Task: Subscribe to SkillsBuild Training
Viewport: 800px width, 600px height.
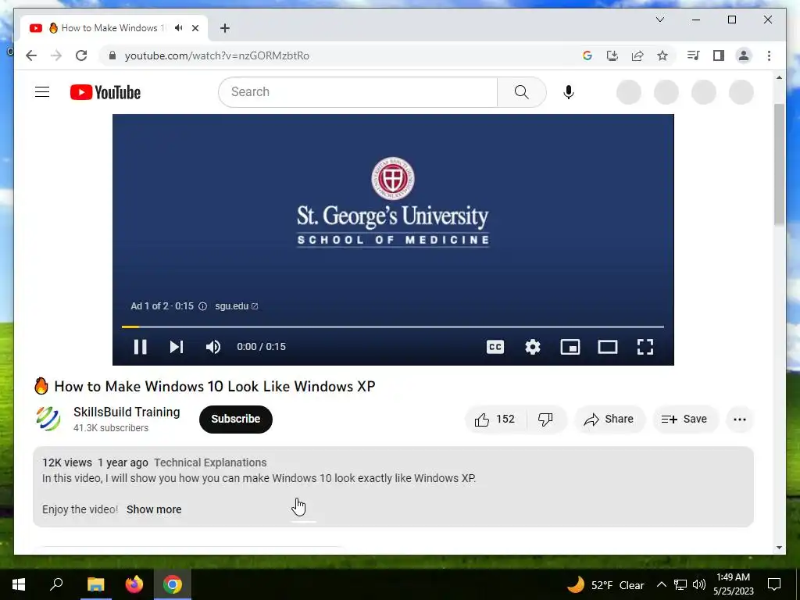Action: [x=236, y=420]
